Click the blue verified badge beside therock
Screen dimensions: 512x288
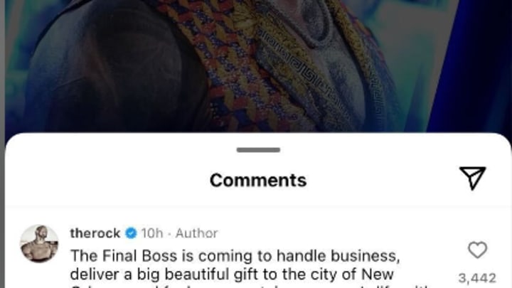tap(132, 233)
